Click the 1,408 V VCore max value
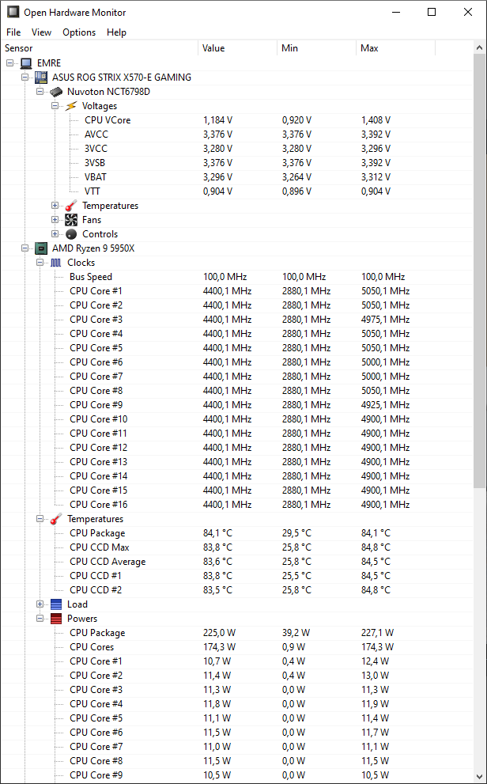Viewport: 487px width, 784px height. (376, 120)
